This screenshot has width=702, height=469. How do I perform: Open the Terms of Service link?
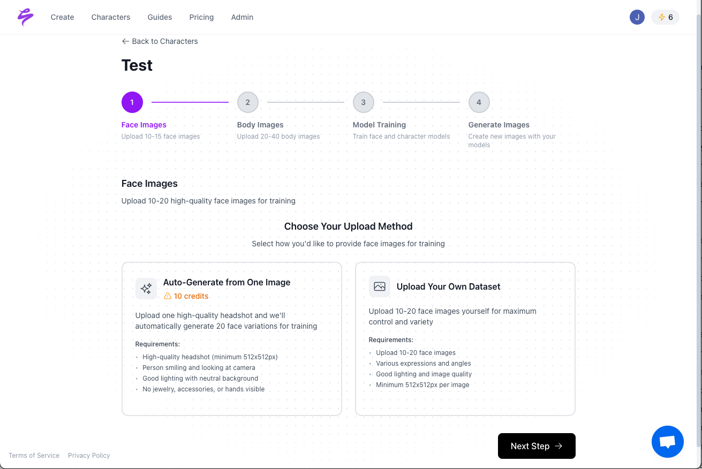(x=34, y=456)
